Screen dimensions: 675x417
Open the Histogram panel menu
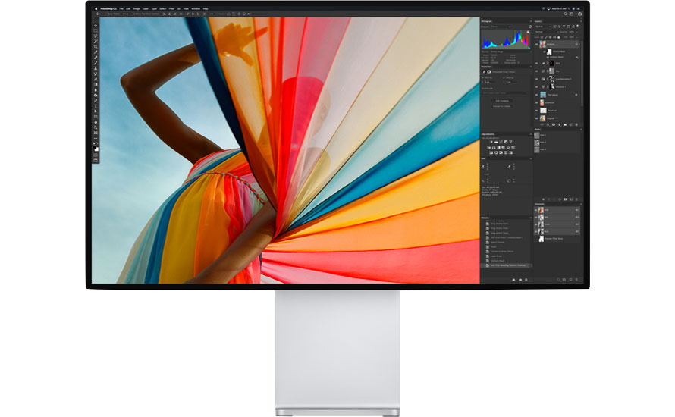pyautogui.click(x=531, y=21)
